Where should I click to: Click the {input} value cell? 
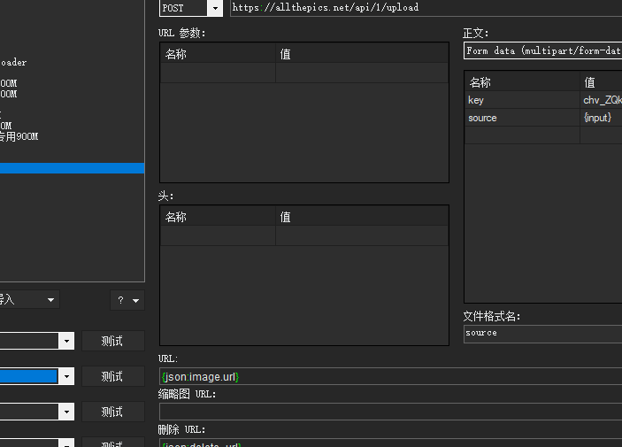[602, 118]
